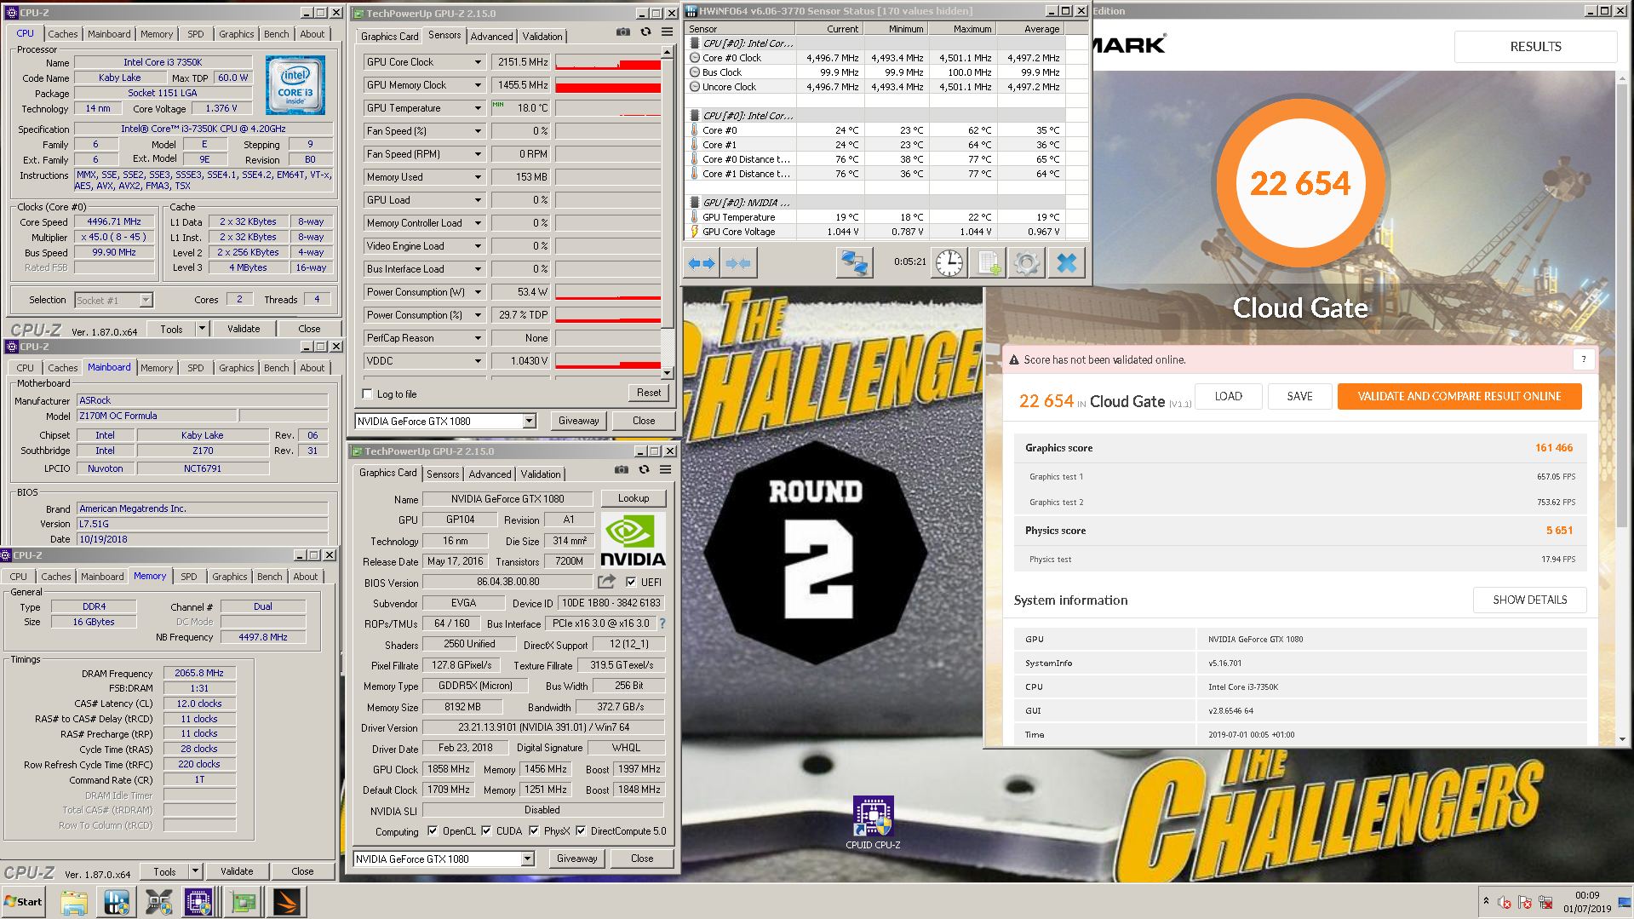The width and height of the screenshot is (1634, 919).
Task: Open hamburger menu in top GPU-Z window
Action: coord(667,32)
